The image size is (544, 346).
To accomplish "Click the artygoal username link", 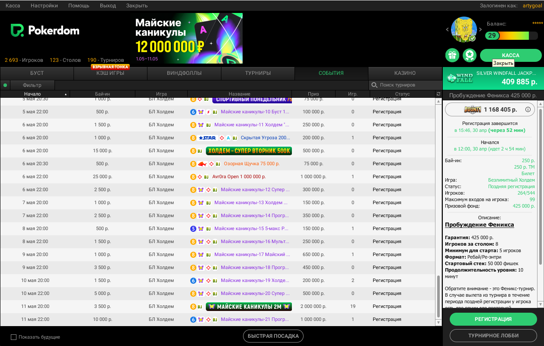I will pyautogui.click(x=533, y=6).
